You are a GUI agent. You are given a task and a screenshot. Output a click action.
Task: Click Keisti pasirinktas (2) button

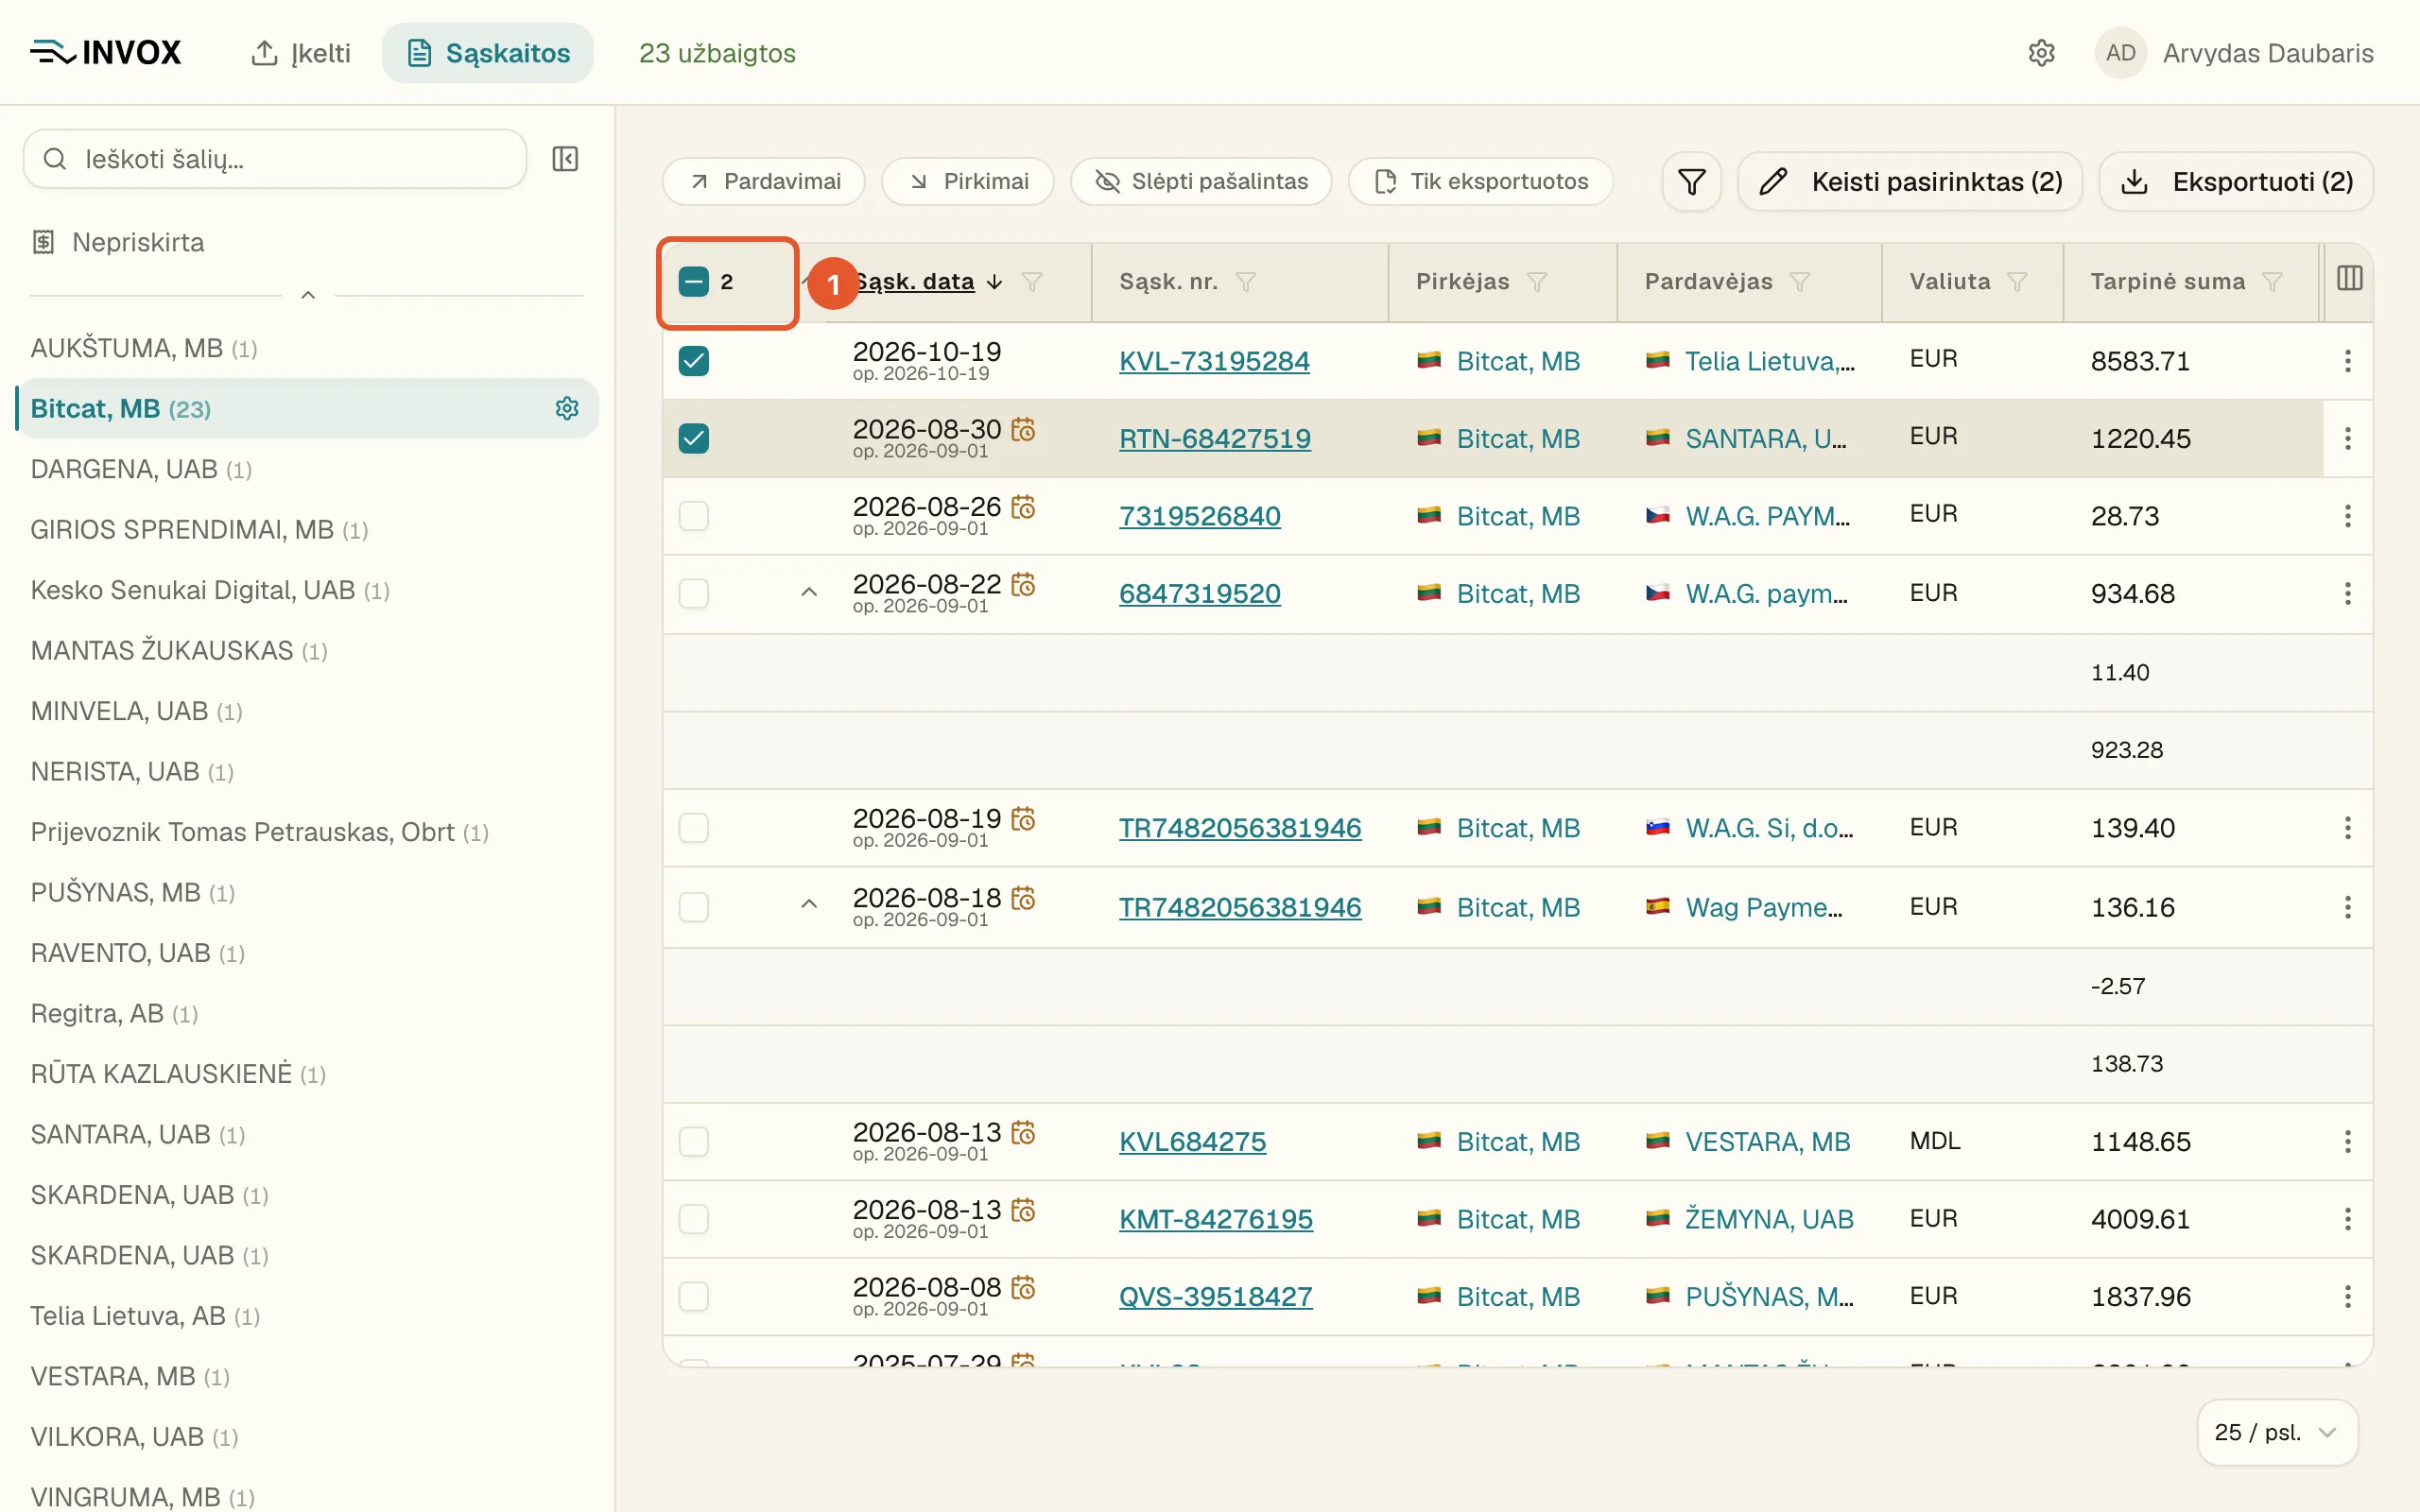1910,181
